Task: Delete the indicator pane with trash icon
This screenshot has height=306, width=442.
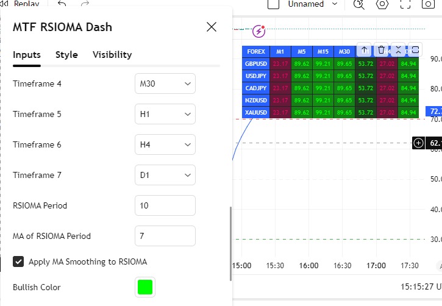Action: point(381,50)
